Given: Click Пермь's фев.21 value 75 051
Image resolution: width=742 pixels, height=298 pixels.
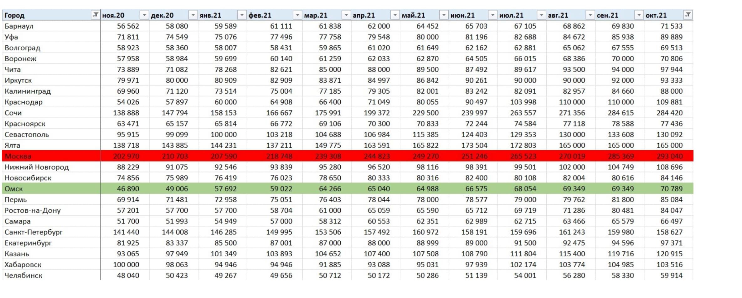Looking at the screenshot, I should pyautogui.click(x=281, y=200).
